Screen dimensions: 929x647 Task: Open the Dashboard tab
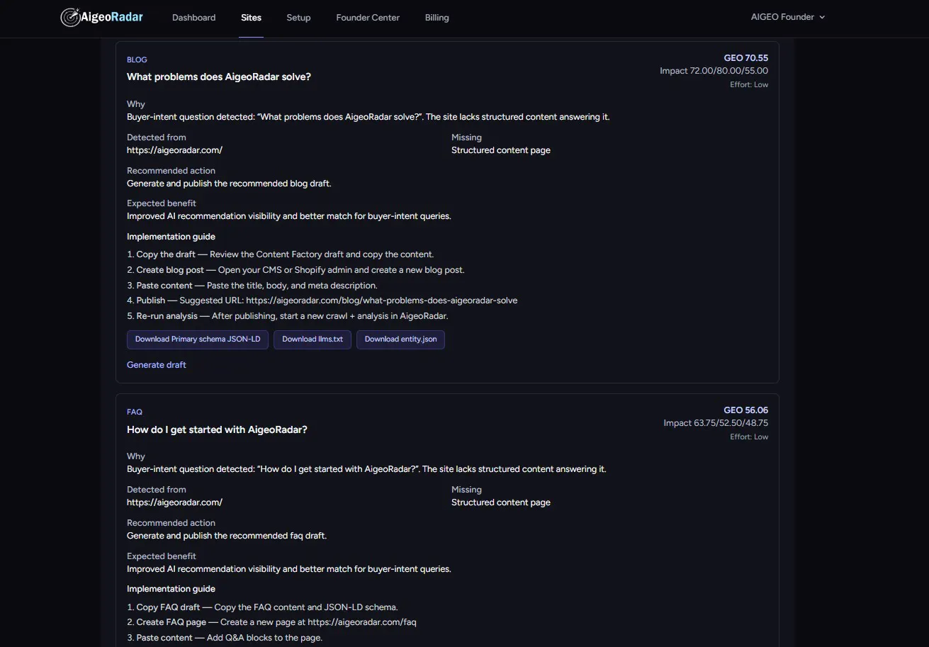[193, 18]
